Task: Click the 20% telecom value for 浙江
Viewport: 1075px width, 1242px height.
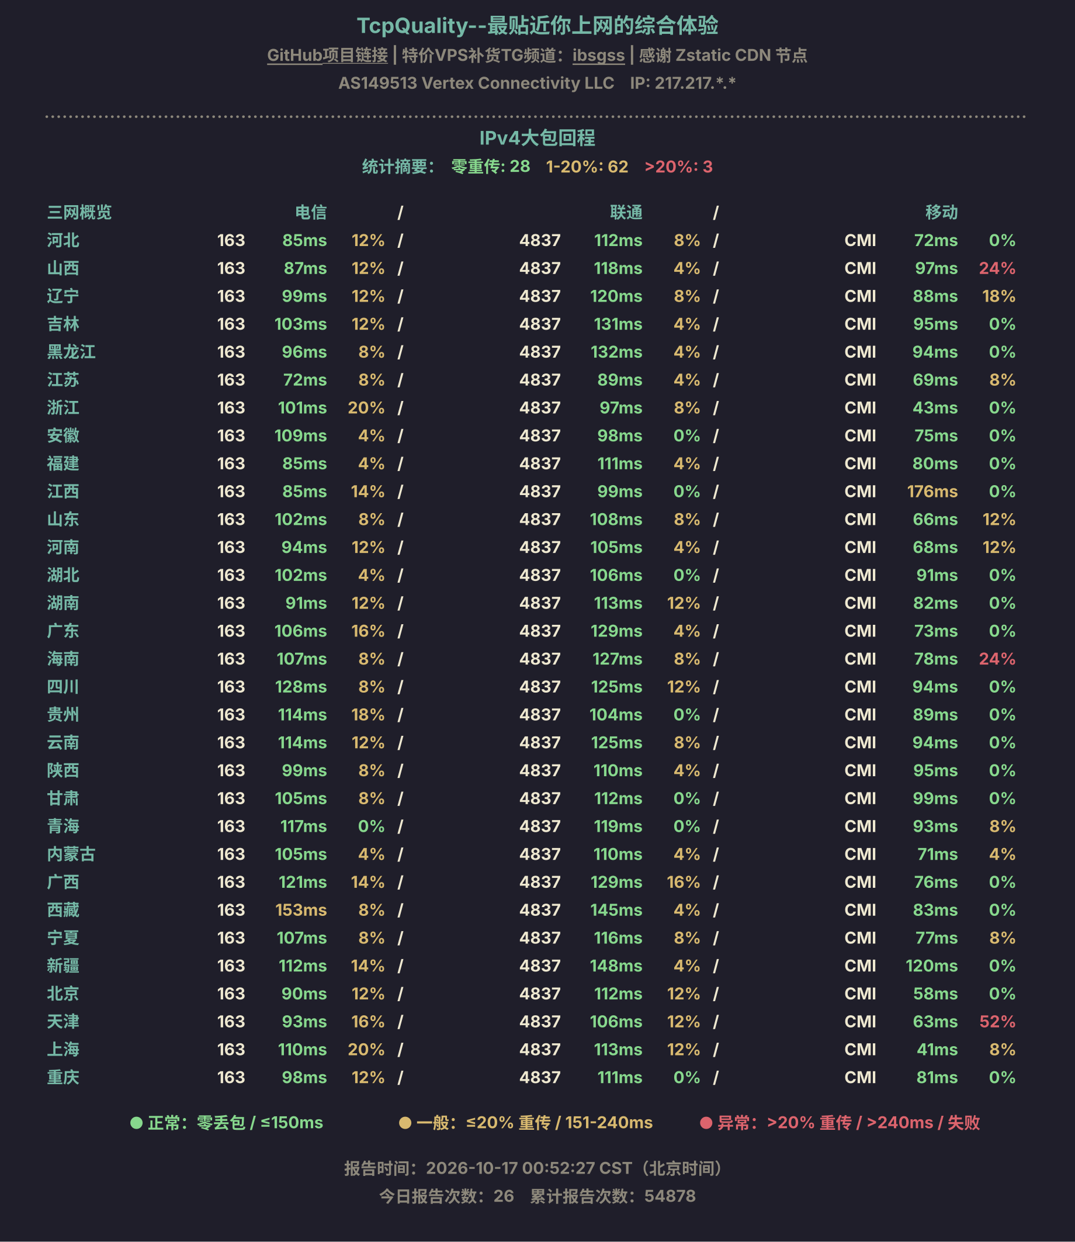Action: click(x=366, y=407)
